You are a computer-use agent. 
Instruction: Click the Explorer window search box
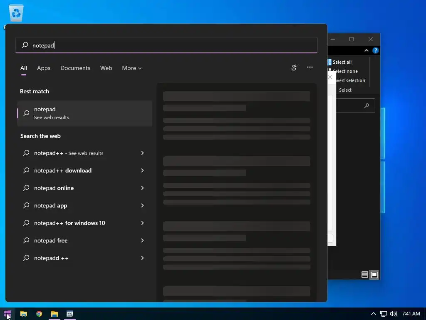pos(355,105)
